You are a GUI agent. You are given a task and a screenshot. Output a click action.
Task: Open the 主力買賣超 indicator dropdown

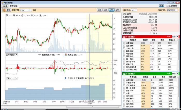pos(16,55)
